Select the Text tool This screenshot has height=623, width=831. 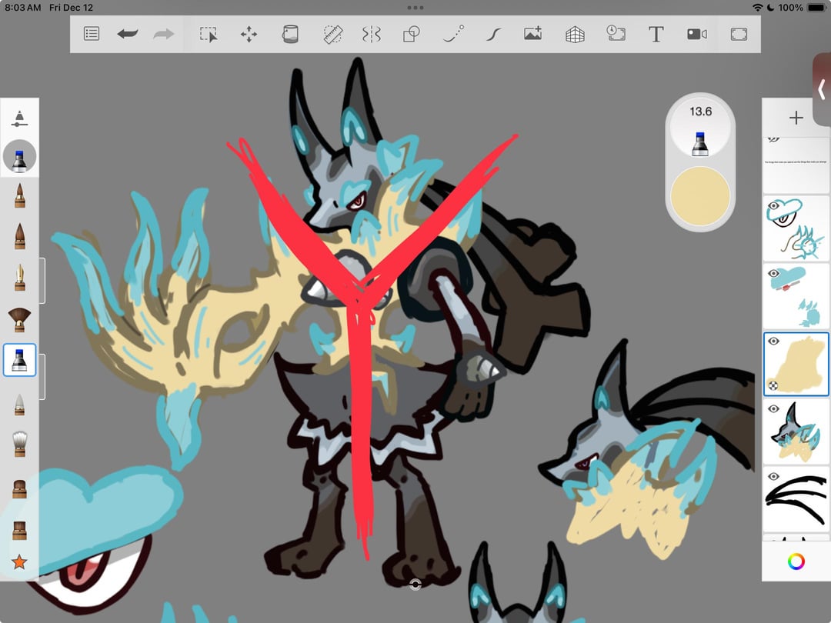tap(656, 34)
